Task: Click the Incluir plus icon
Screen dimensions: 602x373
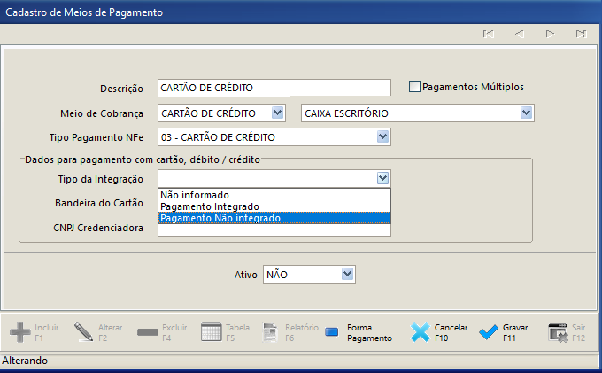Action: pyautogui.click(x=20, y=332)
